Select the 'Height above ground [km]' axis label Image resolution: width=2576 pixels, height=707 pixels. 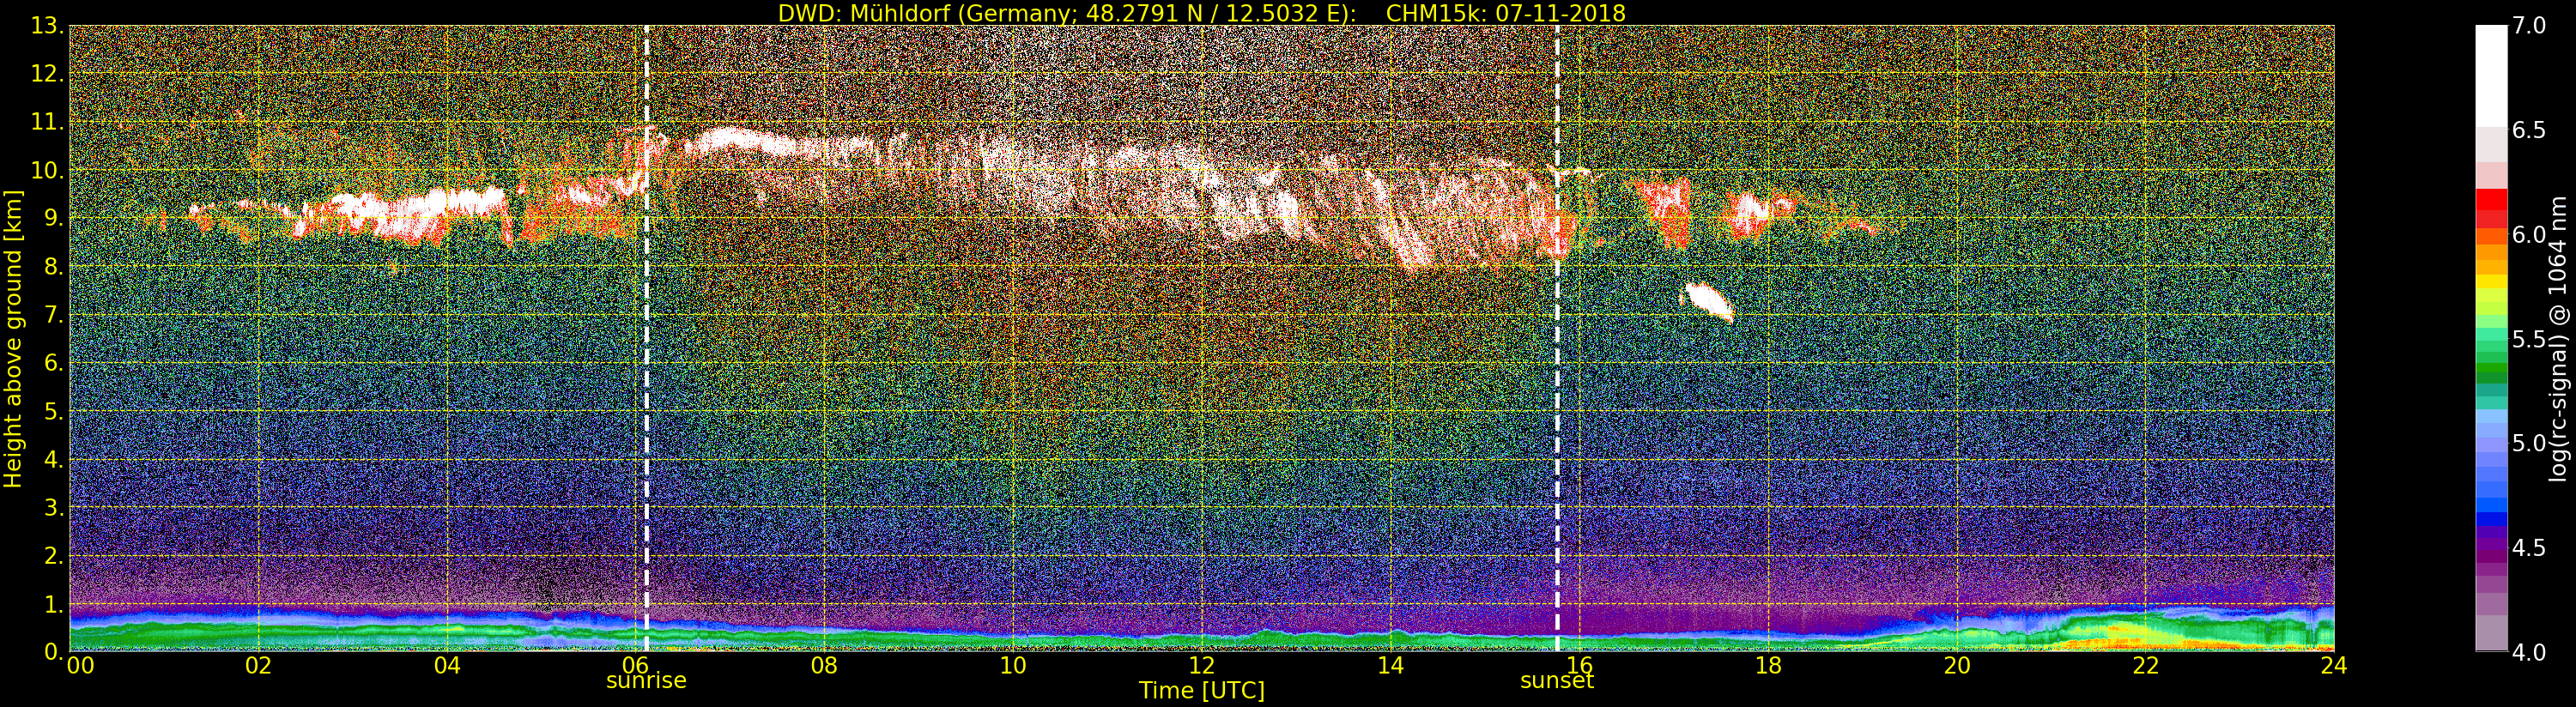point(13,339)
